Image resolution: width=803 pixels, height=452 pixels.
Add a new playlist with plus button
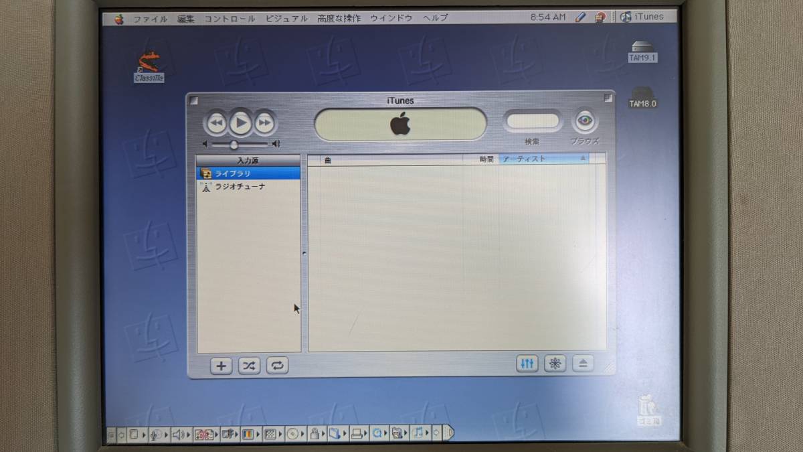point(221,366)
